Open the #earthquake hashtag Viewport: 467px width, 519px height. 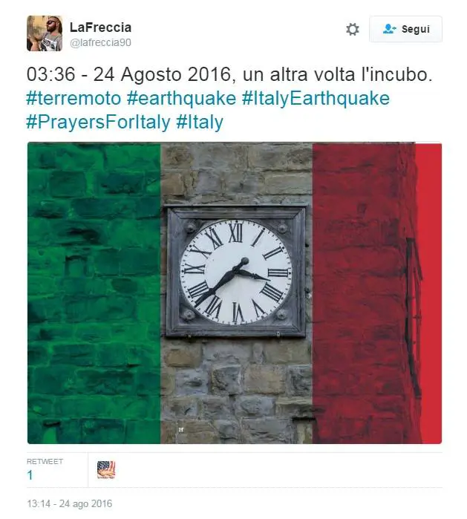pos(181,98)
